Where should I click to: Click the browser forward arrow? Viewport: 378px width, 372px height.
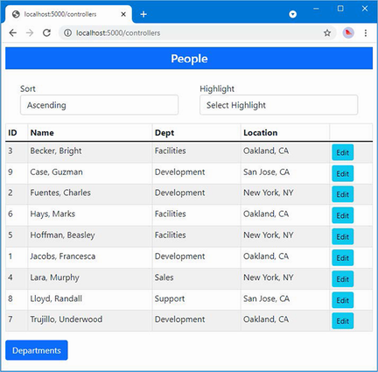pyautogui.click(x=30, y=33)
